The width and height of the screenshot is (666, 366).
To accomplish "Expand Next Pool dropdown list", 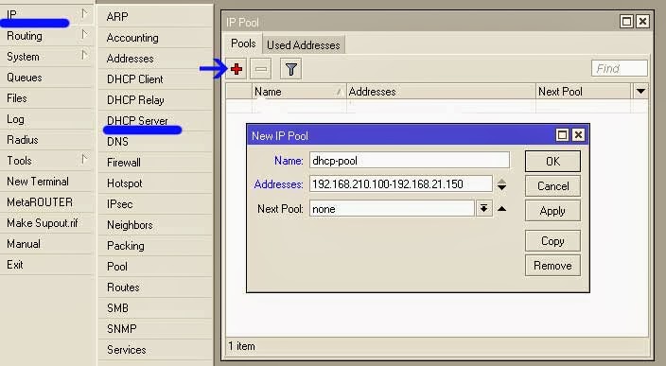I will [483, 208].
